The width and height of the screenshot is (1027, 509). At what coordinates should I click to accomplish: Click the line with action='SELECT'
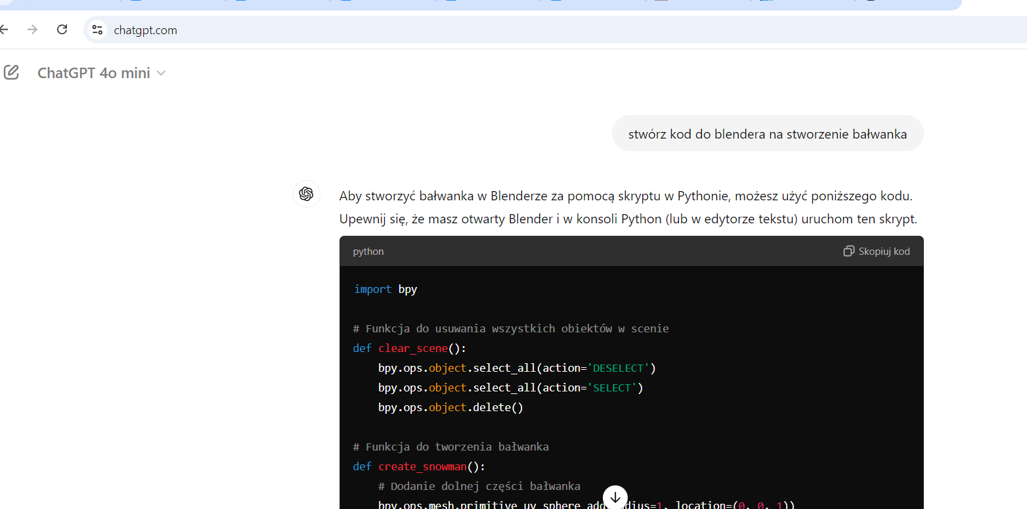click(x=511, y=387)
